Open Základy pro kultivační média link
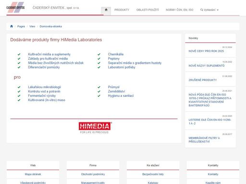 pyautogui.click(x=48, y=58)
